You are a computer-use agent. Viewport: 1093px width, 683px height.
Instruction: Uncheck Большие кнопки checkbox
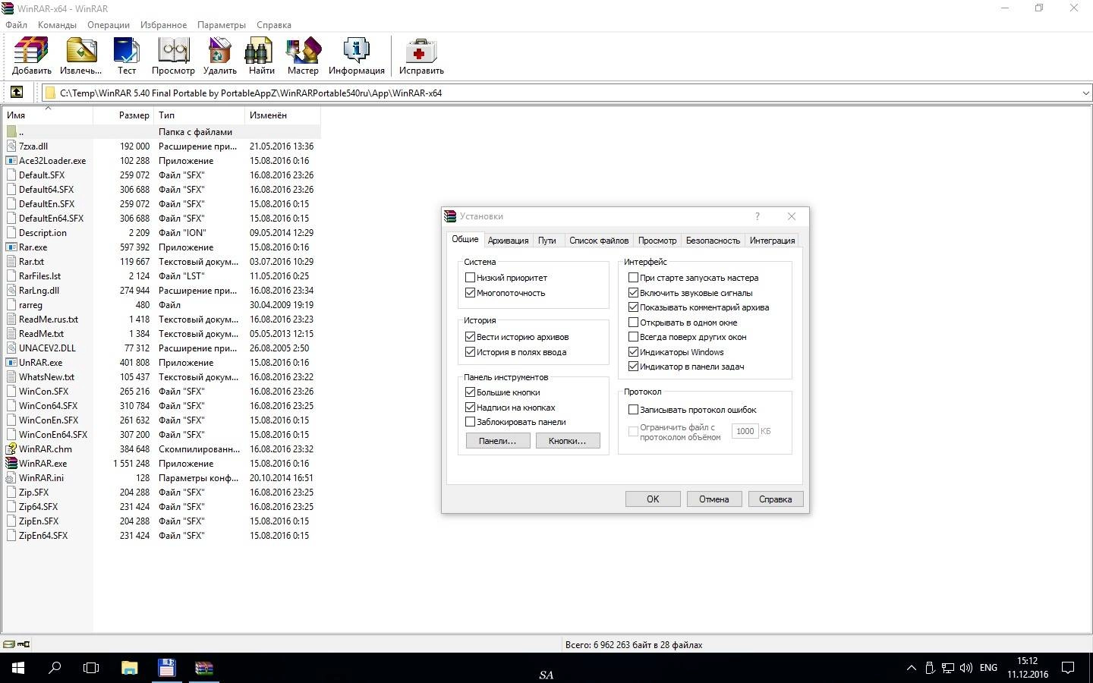point(470,392)
